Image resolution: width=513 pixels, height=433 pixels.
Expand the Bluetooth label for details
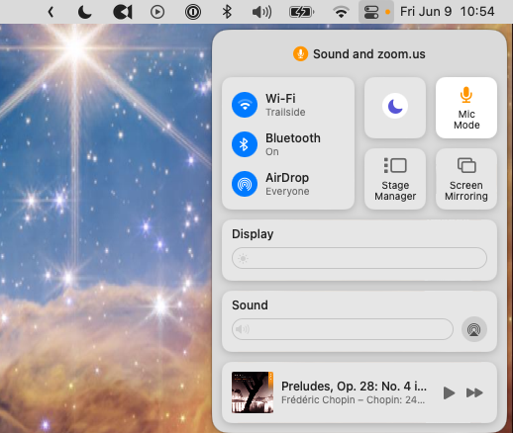click(x=293, y=144)
